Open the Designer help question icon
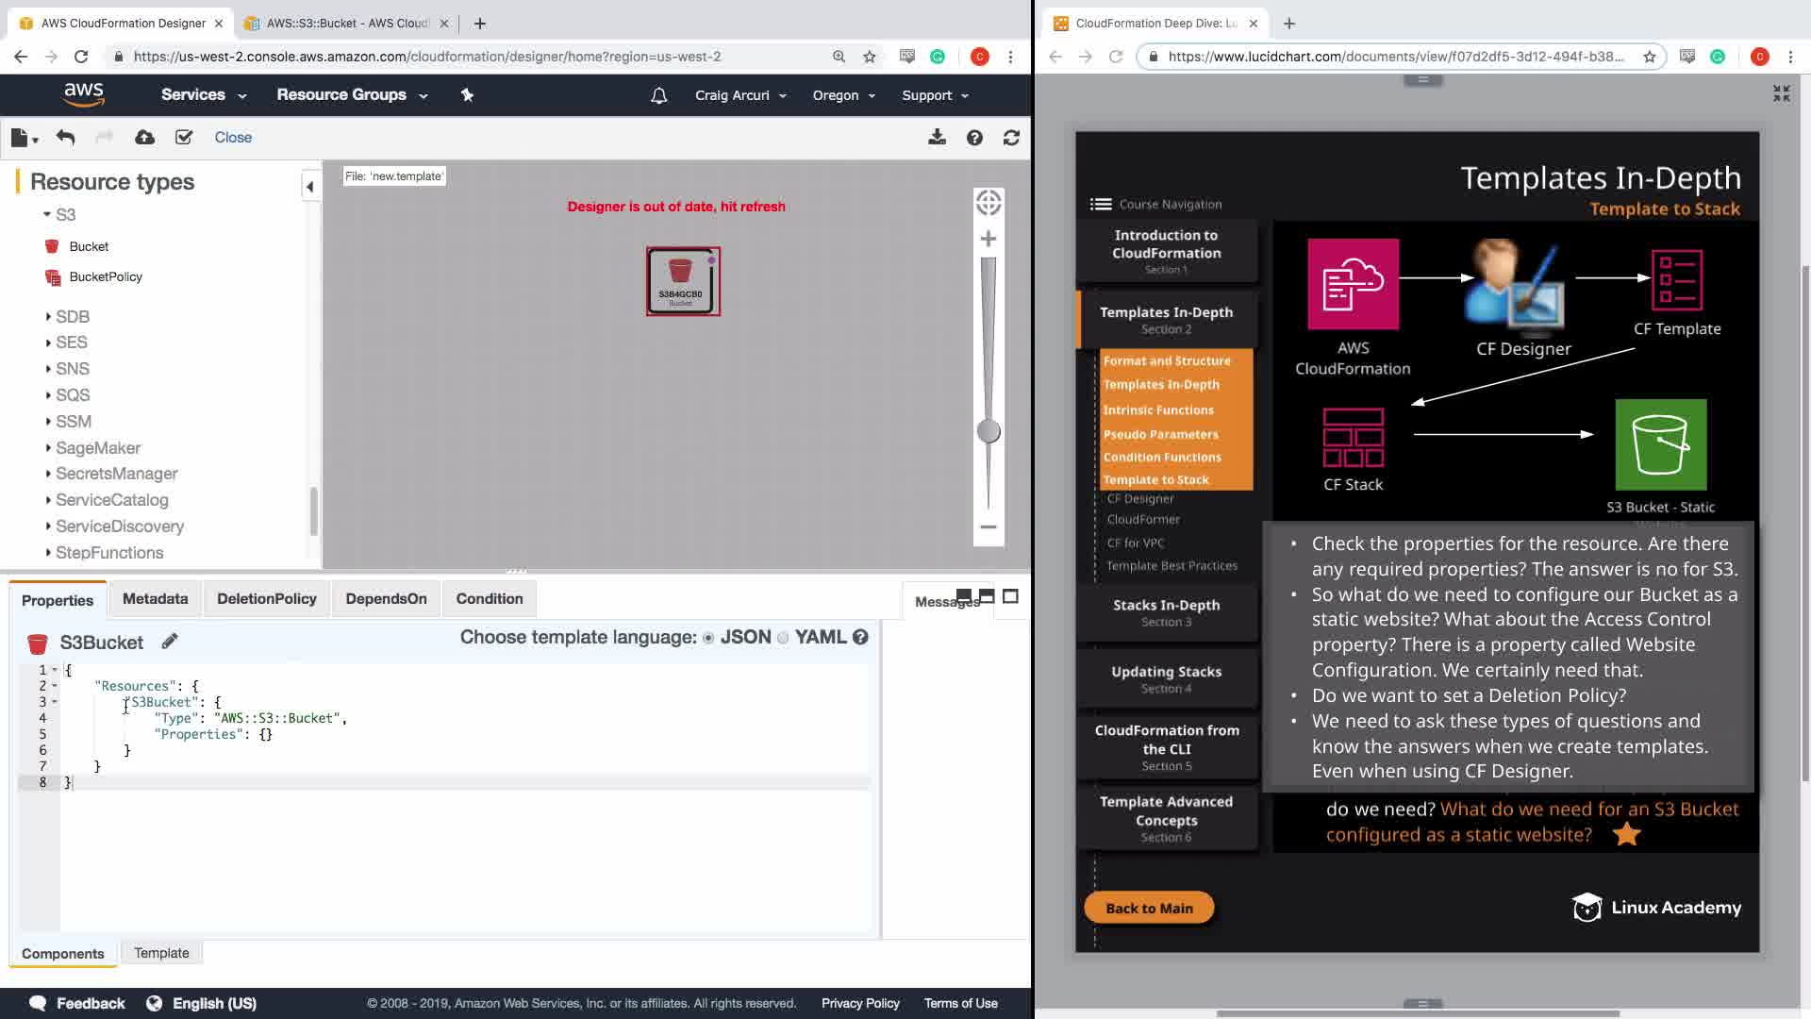The image size is (1811, 1019). pos(974,138)
